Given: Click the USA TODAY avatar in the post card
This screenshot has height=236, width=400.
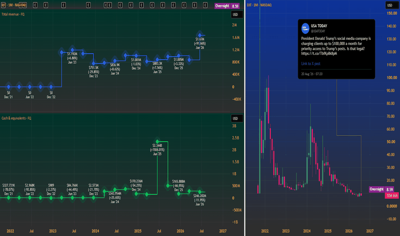Looking at the screenshot, I should click(x=305, y=28).
